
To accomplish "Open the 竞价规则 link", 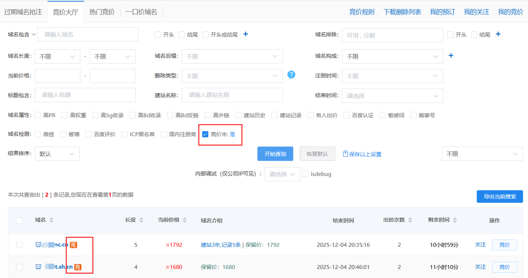I will (x=362, y=12).
